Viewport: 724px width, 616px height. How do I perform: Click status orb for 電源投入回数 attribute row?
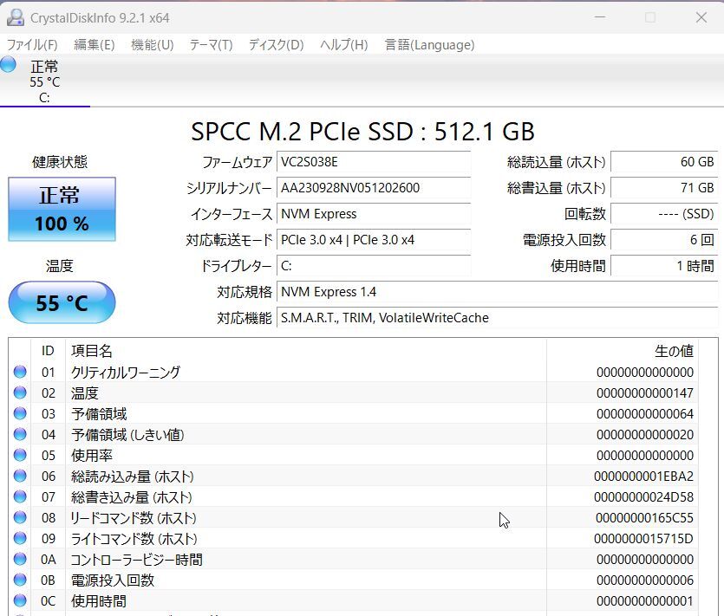point(20,580)
